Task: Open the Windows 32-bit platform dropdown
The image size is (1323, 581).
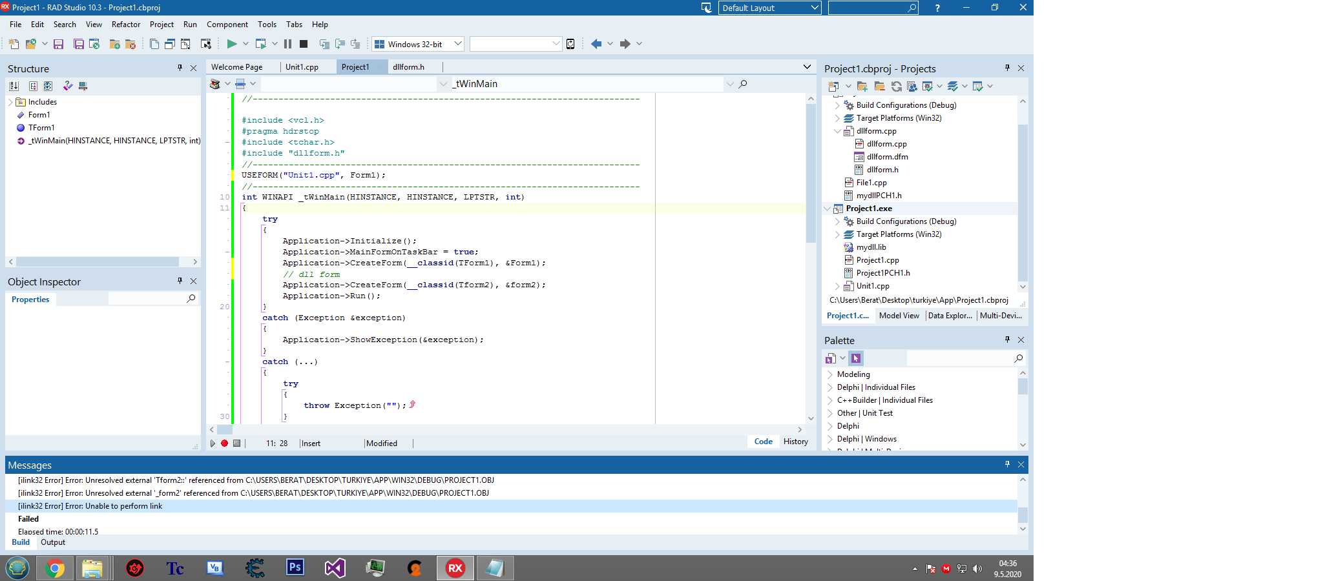Action: pos(457,44)
